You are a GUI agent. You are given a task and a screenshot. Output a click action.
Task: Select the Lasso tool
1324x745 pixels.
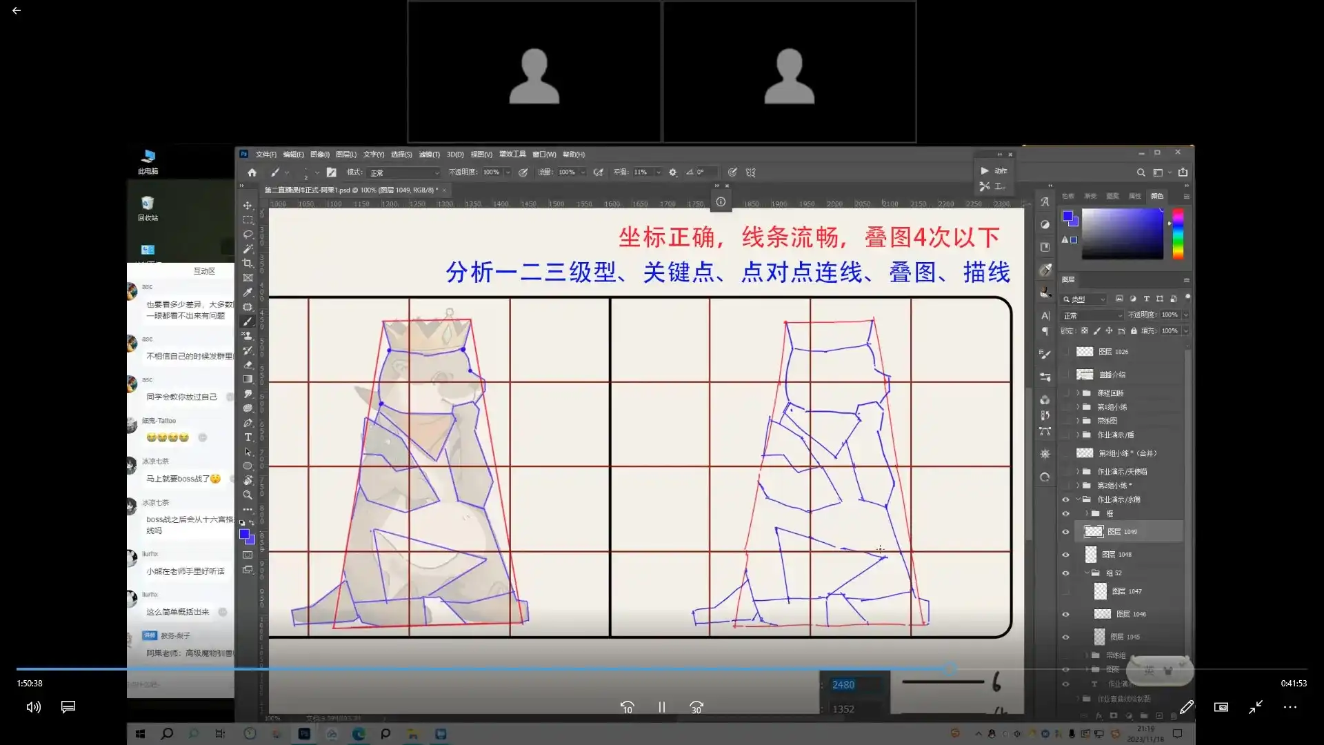pos(248,234)
